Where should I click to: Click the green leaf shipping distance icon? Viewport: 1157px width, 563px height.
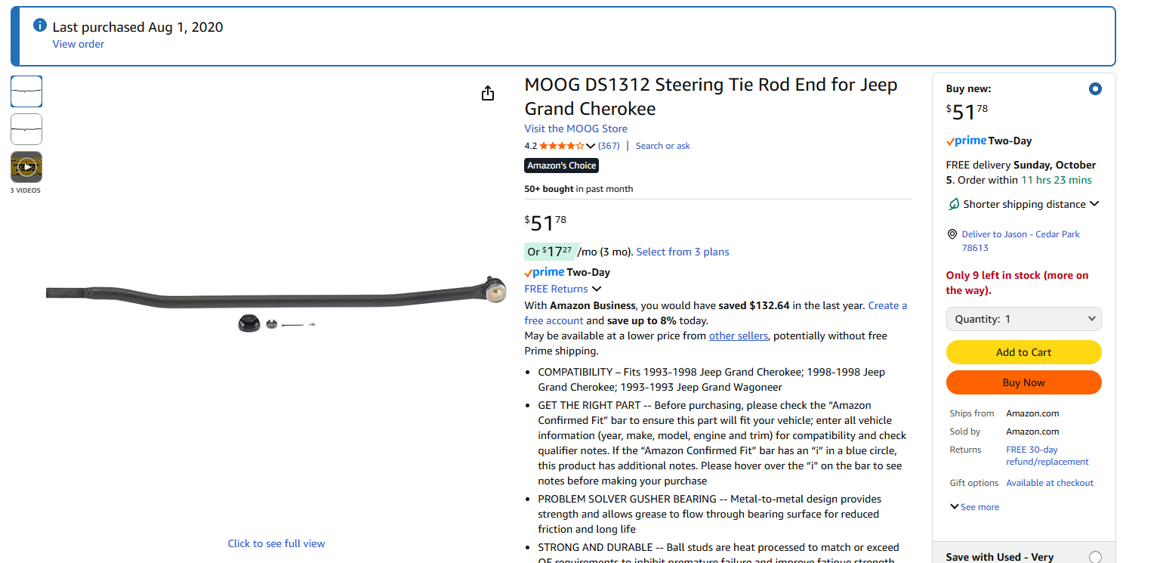[x=954, y=204]
